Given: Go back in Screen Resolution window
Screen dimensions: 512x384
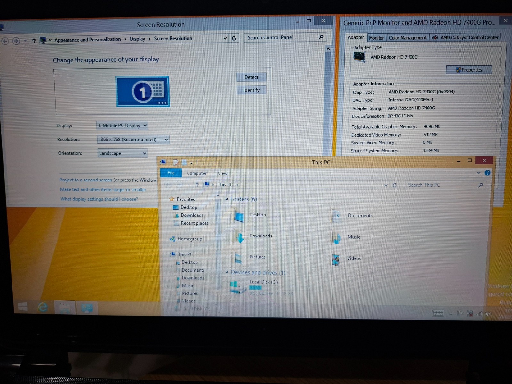Looking at the screenshot, I should (5, 41).
